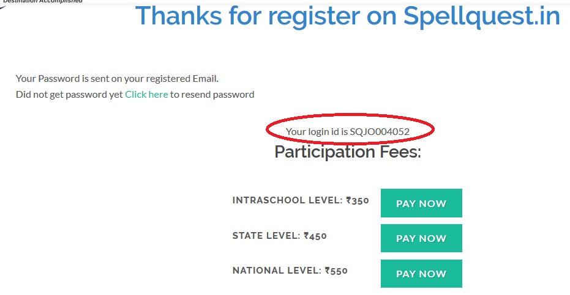Click the 'Participation Fees:' heading

pyautogui.click(x=348, y=151)
